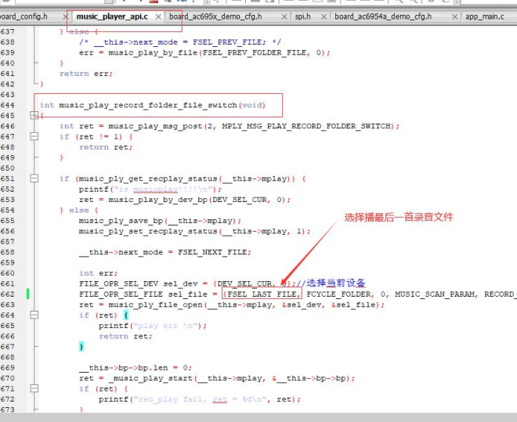This screenshot has height=422, width=517.
Task: Open the board_ac6954a_demo_cfg.h tab
Action: 383,16
